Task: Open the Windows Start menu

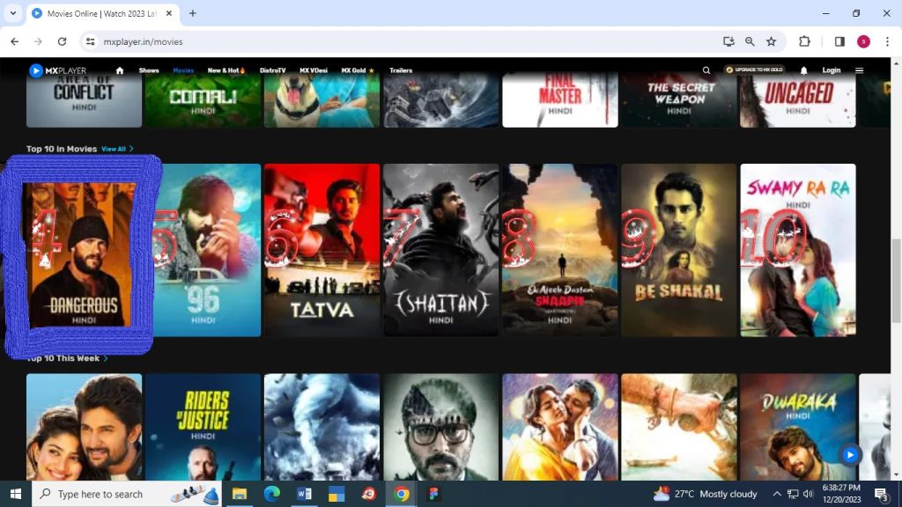Action: (16, 494)
